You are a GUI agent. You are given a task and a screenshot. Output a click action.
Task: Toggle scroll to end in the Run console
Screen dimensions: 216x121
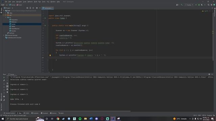[7, 86]
